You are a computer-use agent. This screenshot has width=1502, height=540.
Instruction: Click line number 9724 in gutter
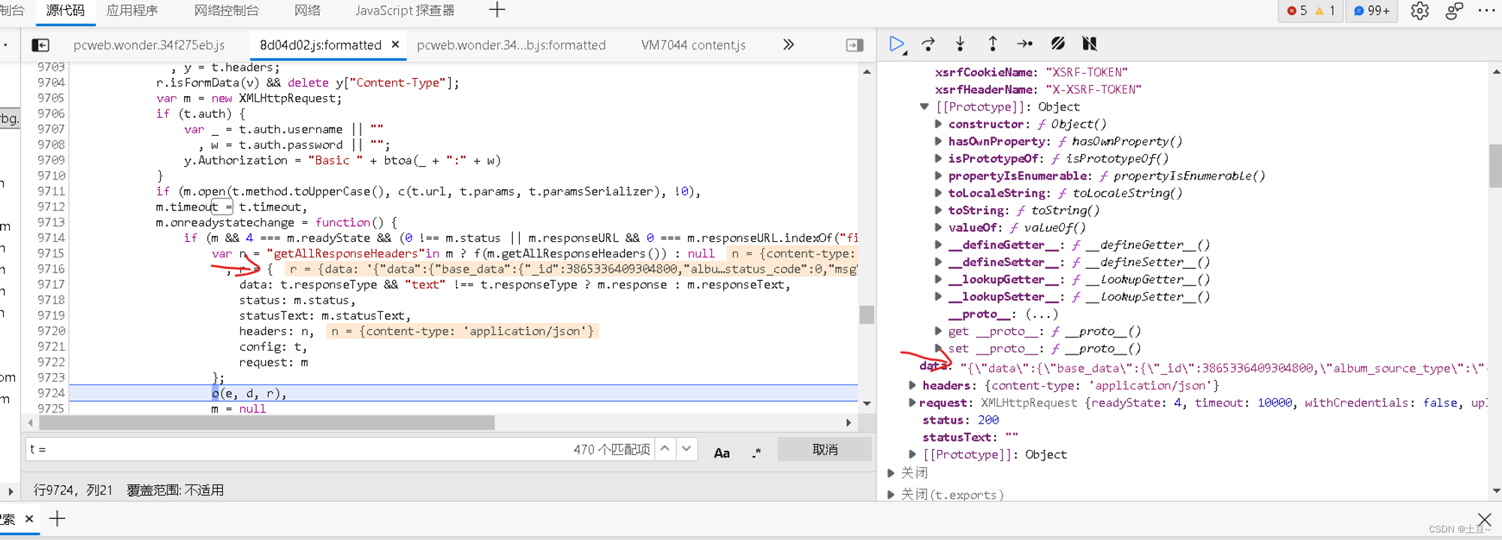(x=51, y=393)
